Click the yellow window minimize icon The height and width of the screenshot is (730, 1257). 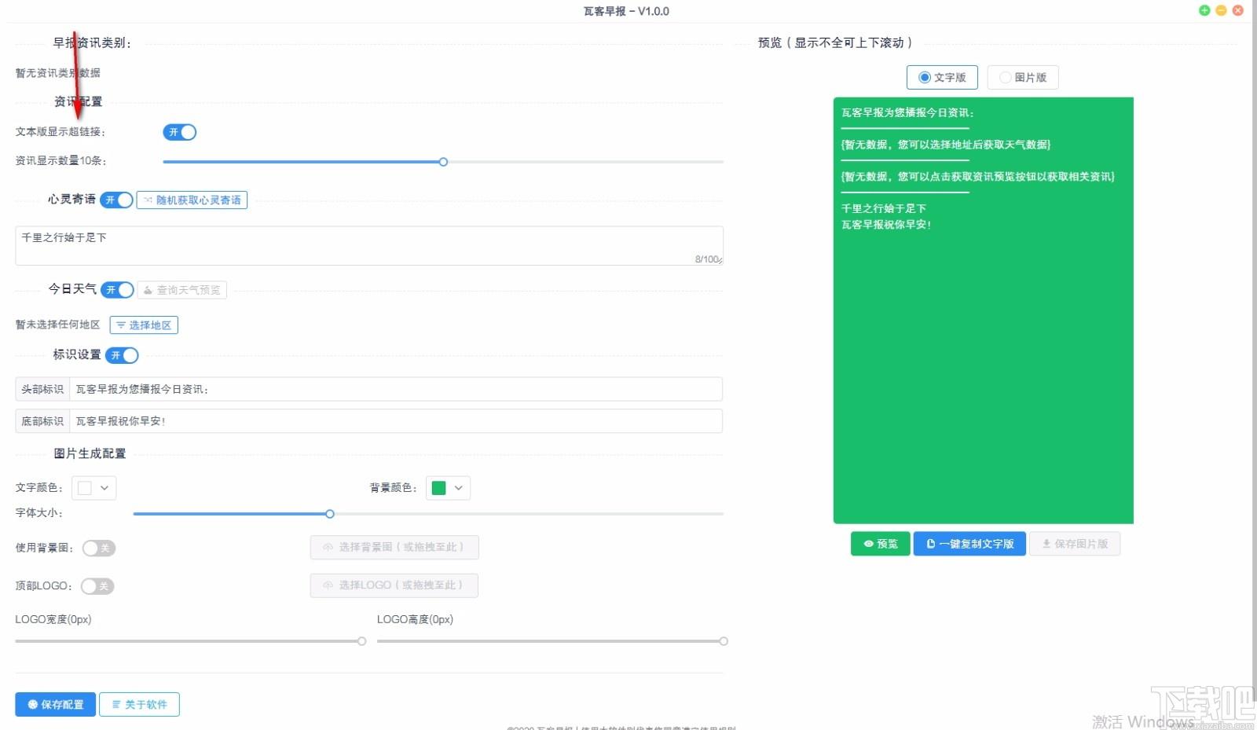[x=1221, y=10]
